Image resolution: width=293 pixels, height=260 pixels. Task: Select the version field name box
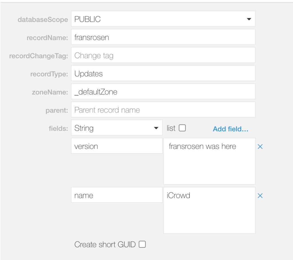[x=117, y=146]
